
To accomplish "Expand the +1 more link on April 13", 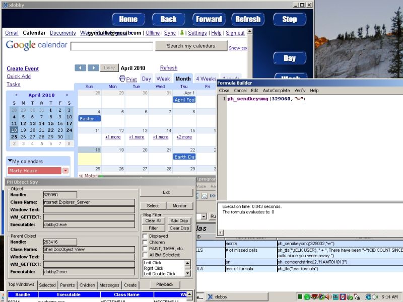I will point(137,137).
